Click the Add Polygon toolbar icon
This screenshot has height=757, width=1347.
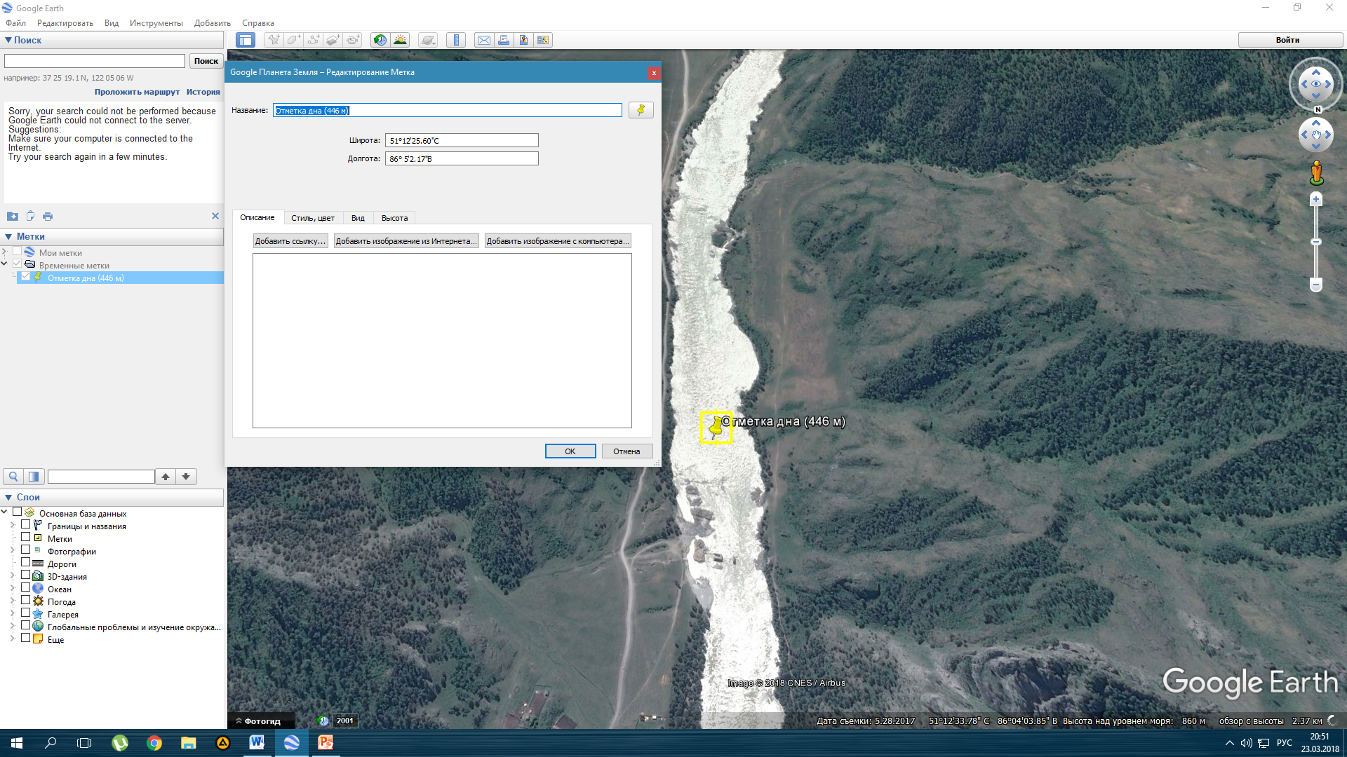(x=293, y=40)
